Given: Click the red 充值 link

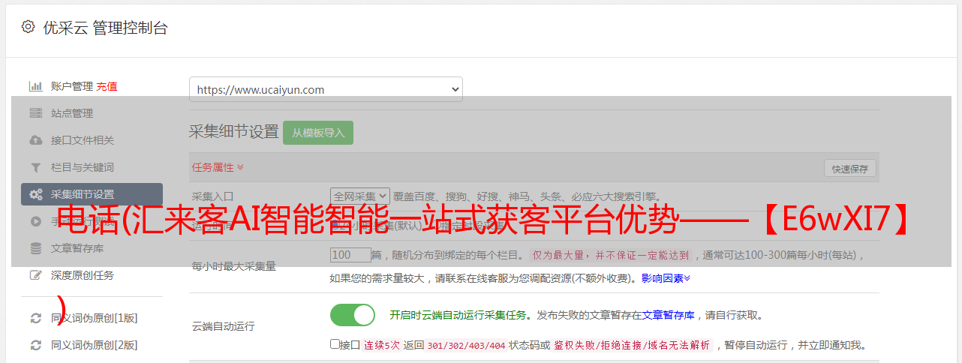Looking at the screenshot, I should point(107,86).
